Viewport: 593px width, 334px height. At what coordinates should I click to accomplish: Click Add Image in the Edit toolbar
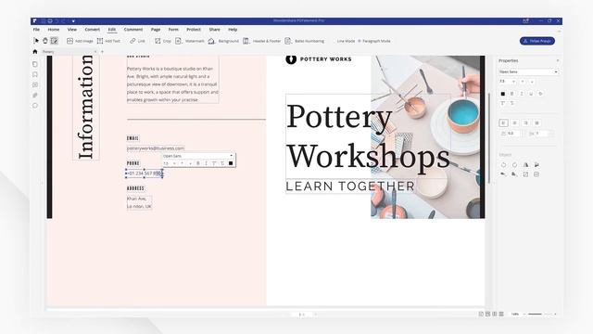point(80,41)
